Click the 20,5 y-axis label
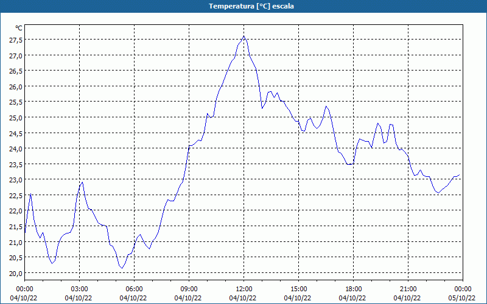487x304 pixels. (16, 258)
